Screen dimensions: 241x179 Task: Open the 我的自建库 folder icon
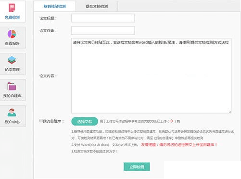pyautogui.click(x=12, y=86)
